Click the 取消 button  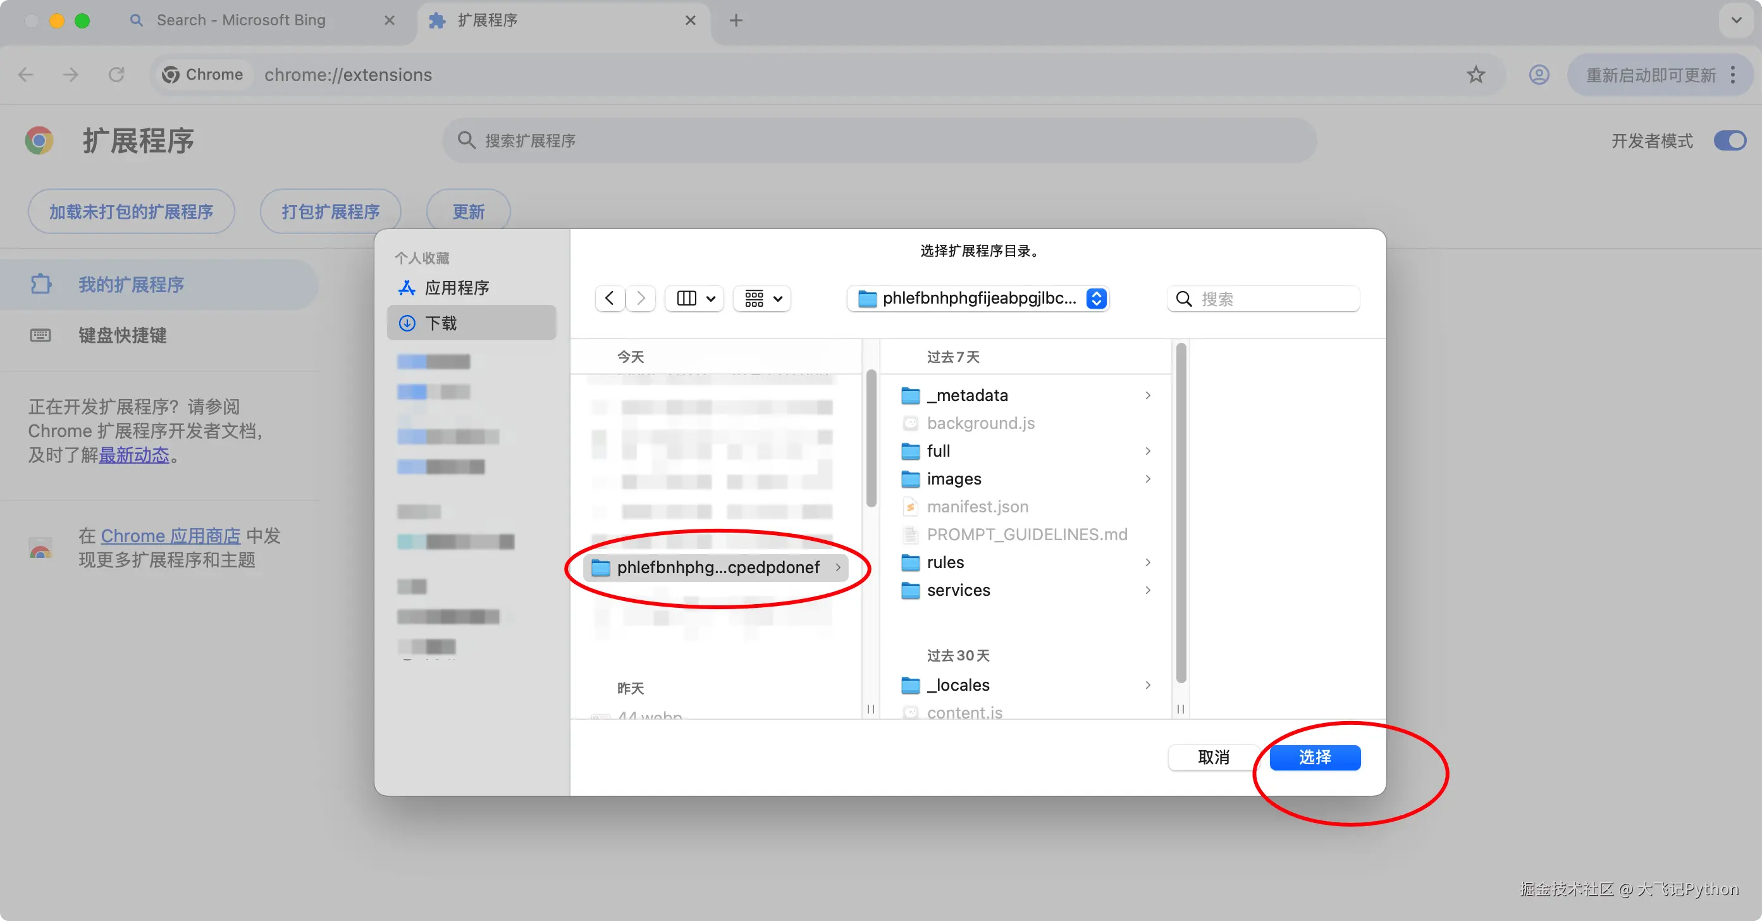tap(1213, 757)
